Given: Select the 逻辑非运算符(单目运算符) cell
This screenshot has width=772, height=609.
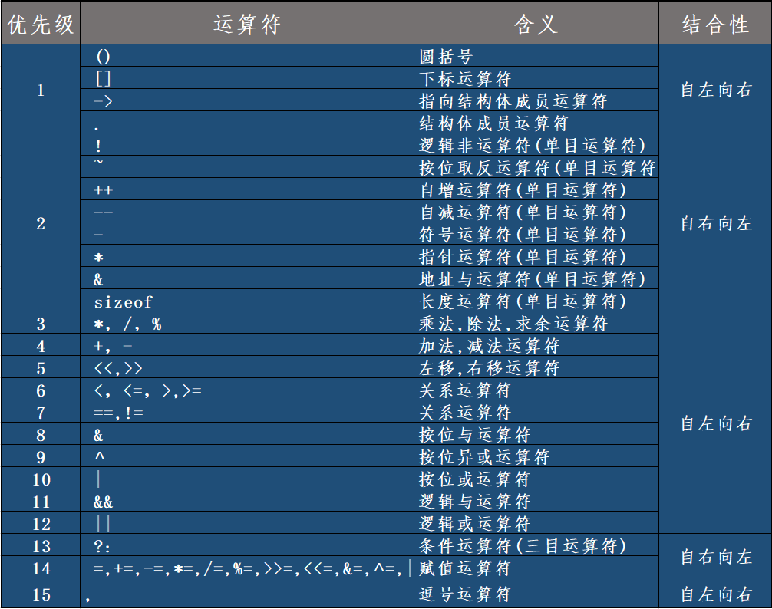Looking at the screenshot, I should coord(536,145).
